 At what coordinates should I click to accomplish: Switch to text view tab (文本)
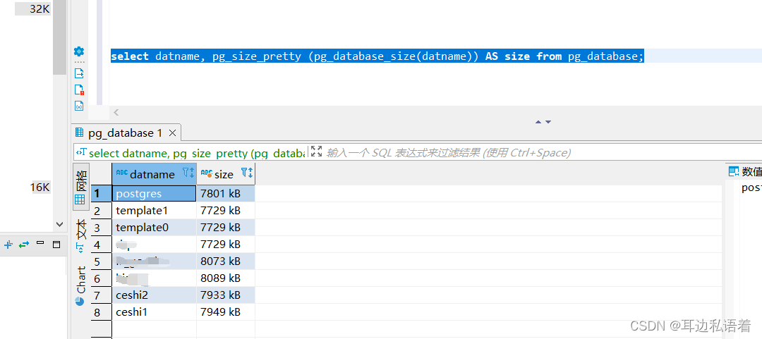point(80,236)
